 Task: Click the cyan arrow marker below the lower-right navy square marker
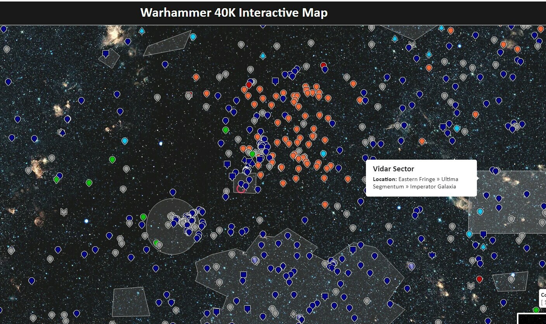coord(483,246)
